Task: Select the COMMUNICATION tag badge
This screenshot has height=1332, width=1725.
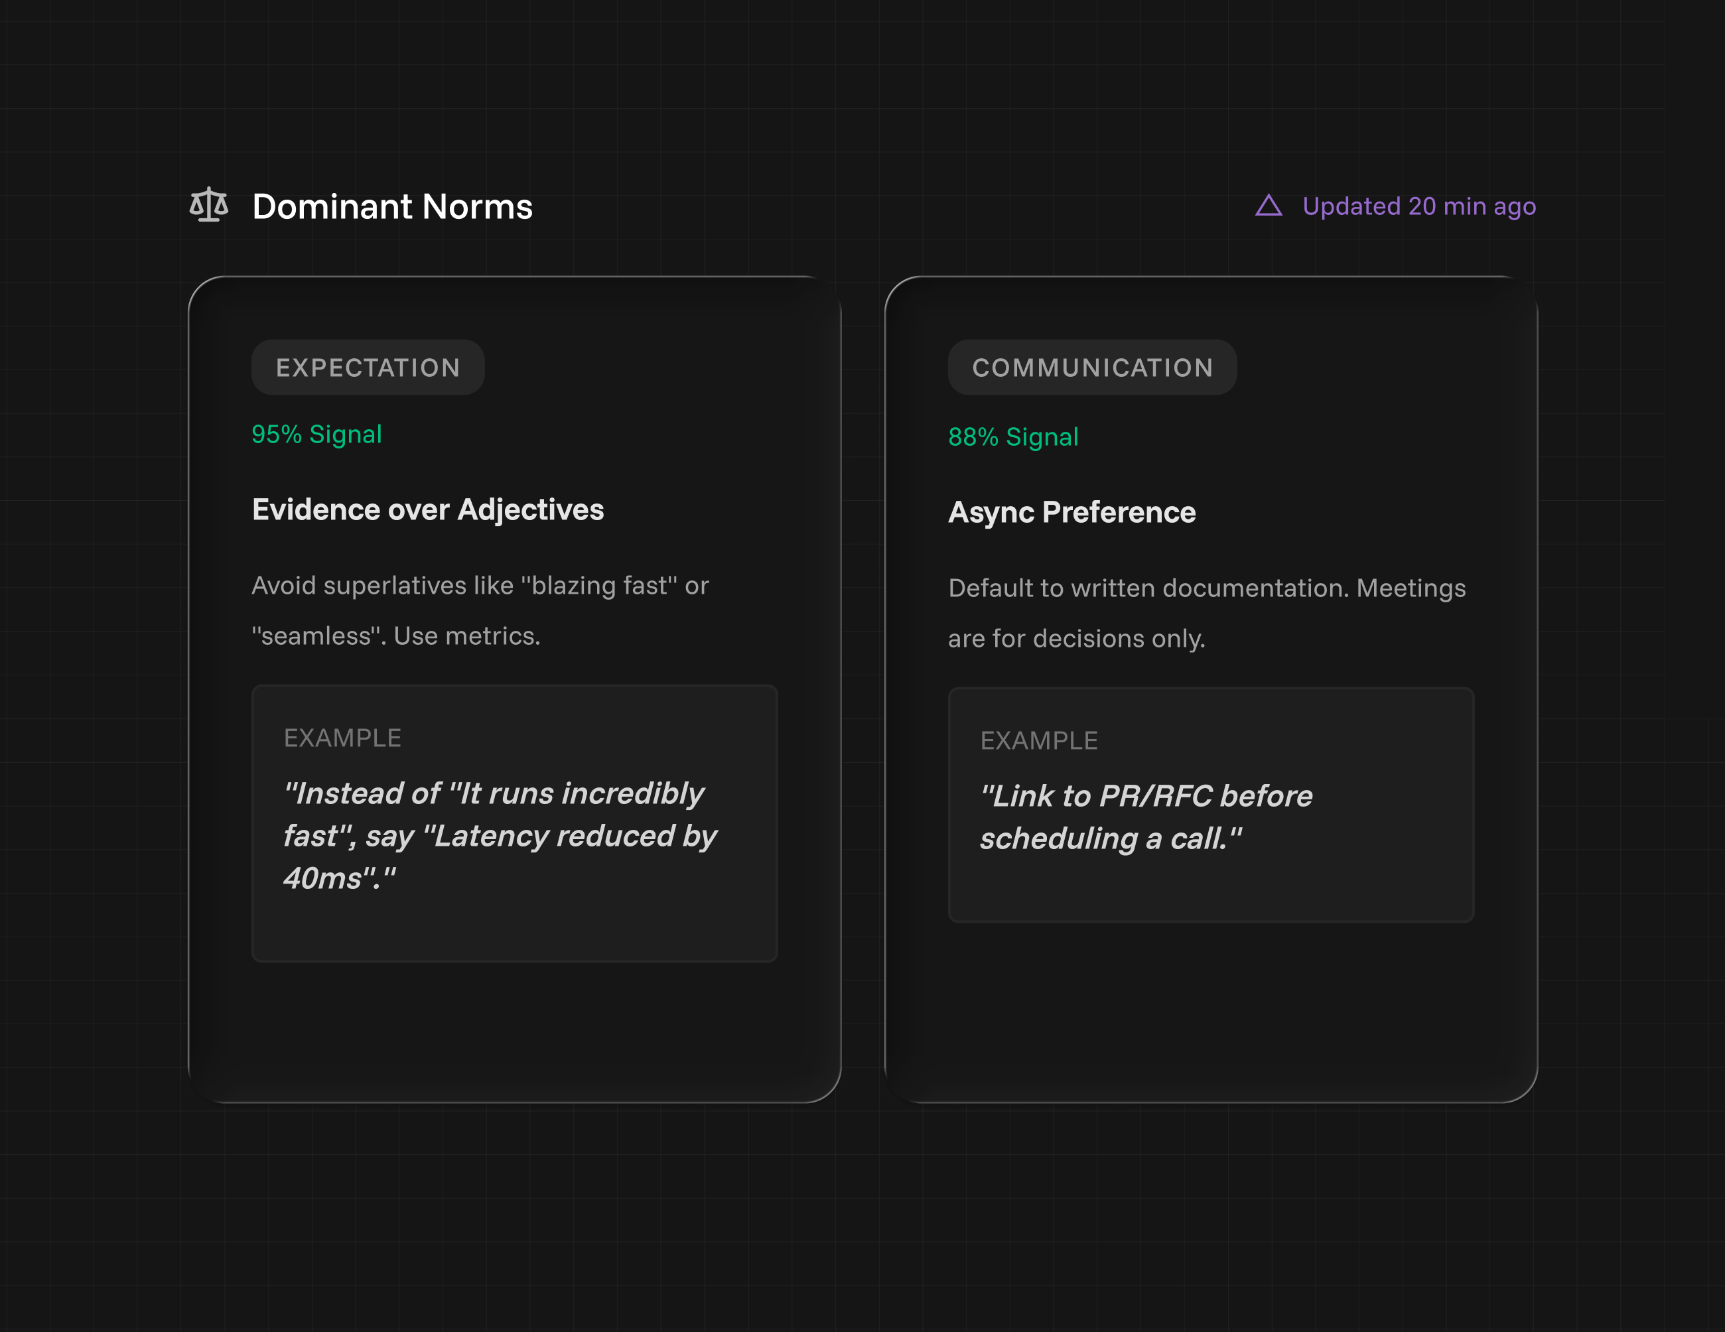Action: (1092, 368)
